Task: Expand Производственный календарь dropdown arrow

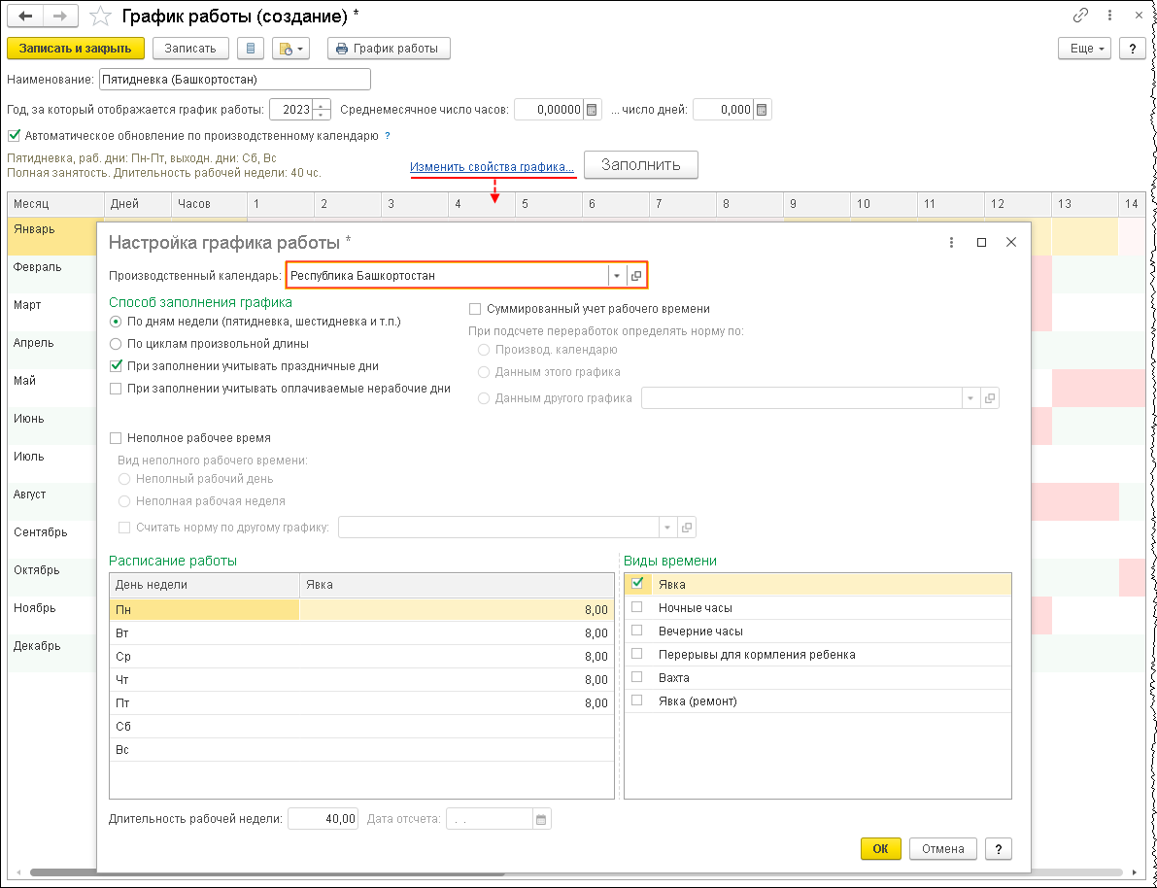Action: pos(617,275)
